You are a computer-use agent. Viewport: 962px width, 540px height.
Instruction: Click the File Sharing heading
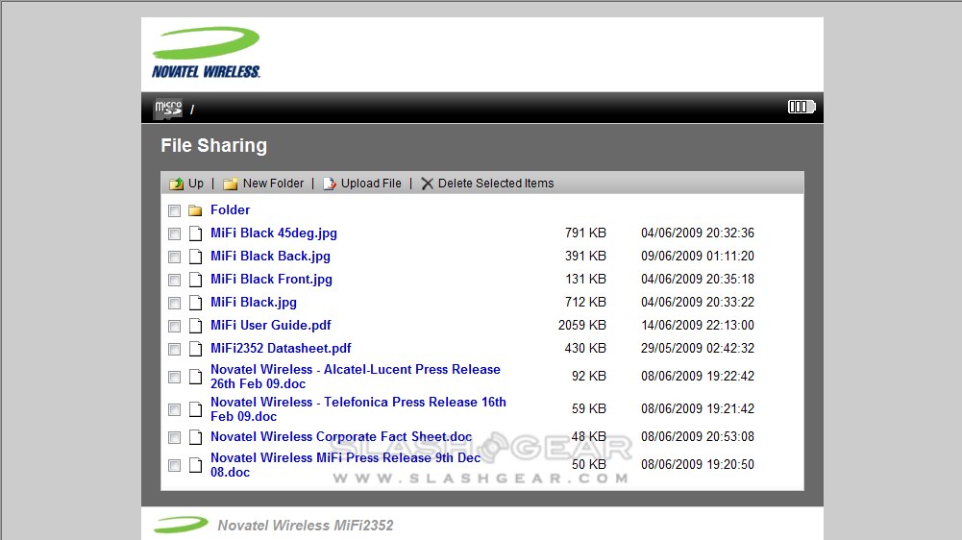[x=213, y=145]
